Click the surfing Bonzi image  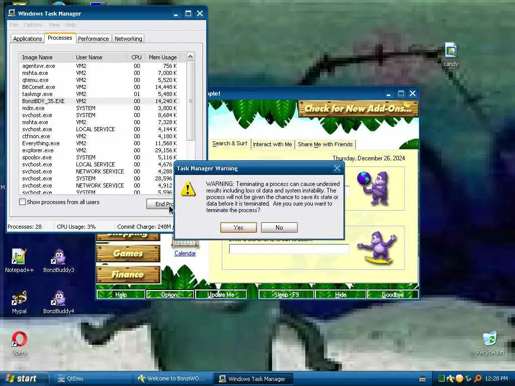[x=378, y=247]
